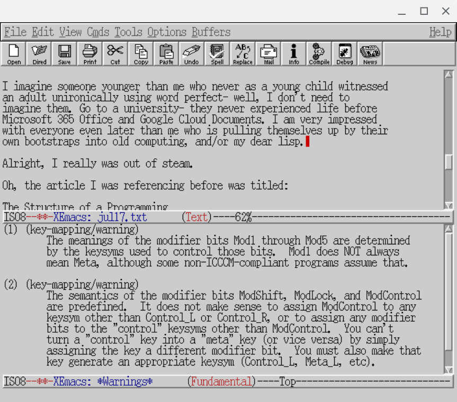
Task: Open Dired from the toolbar
Action: coord(39,54)
